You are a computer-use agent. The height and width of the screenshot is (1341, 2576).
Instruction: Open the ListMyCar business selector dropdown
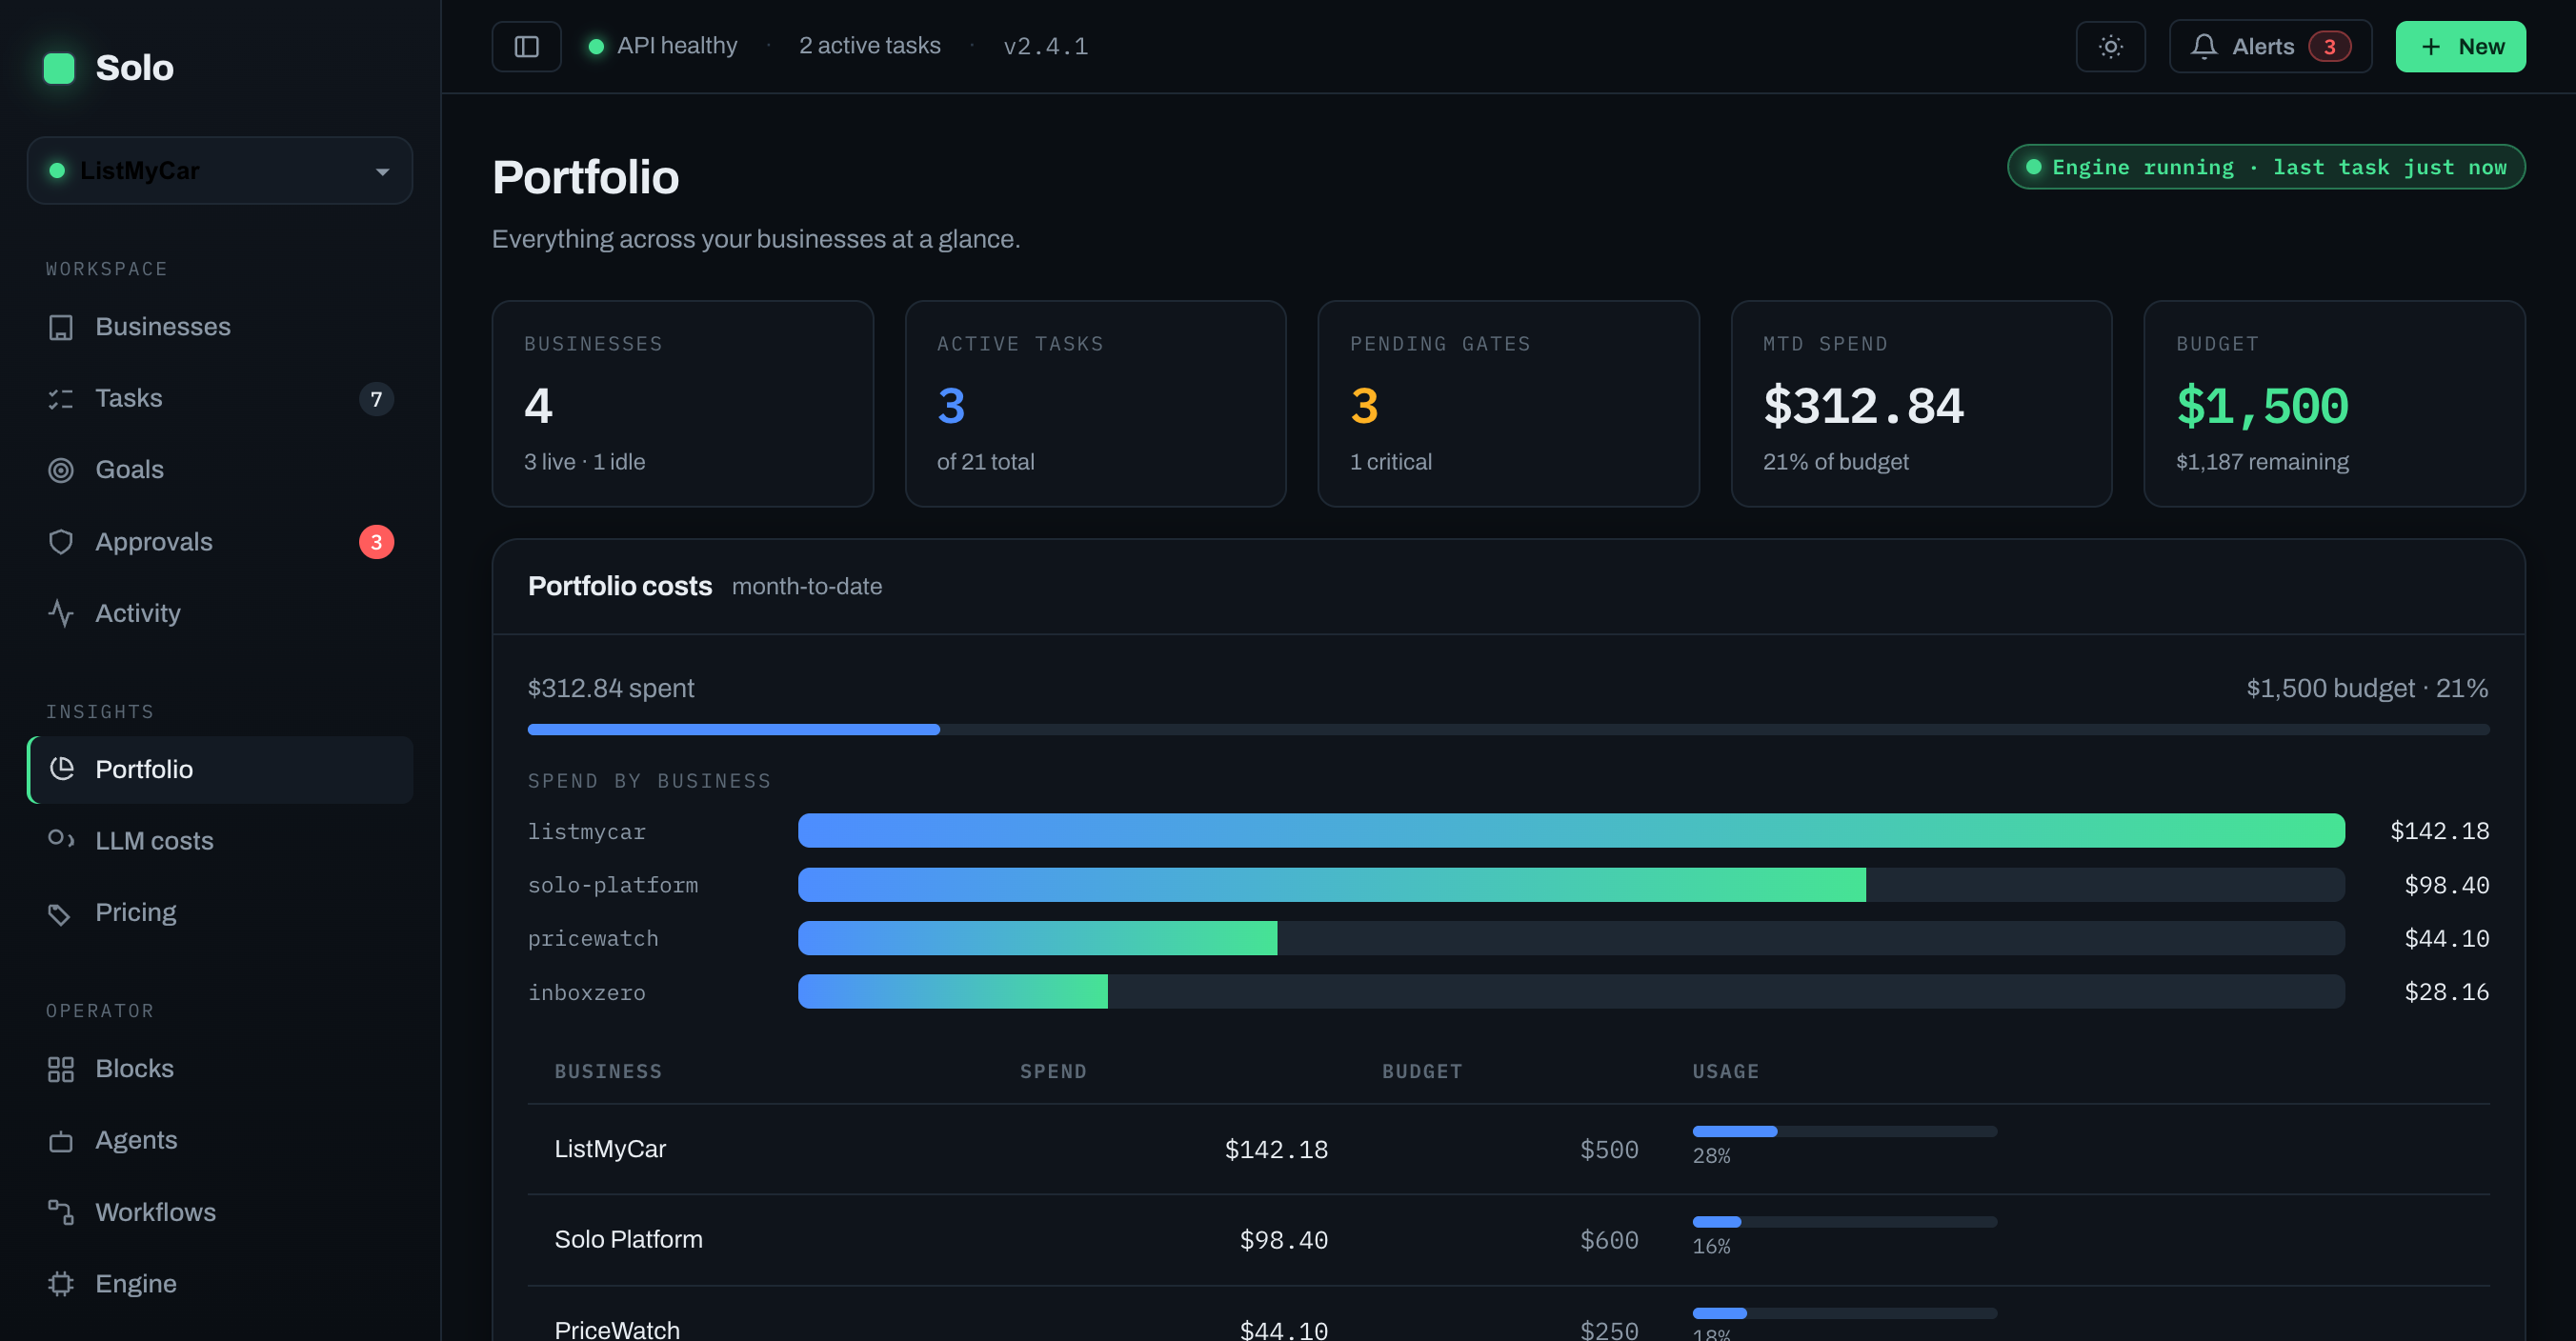[x=220, y=171]
